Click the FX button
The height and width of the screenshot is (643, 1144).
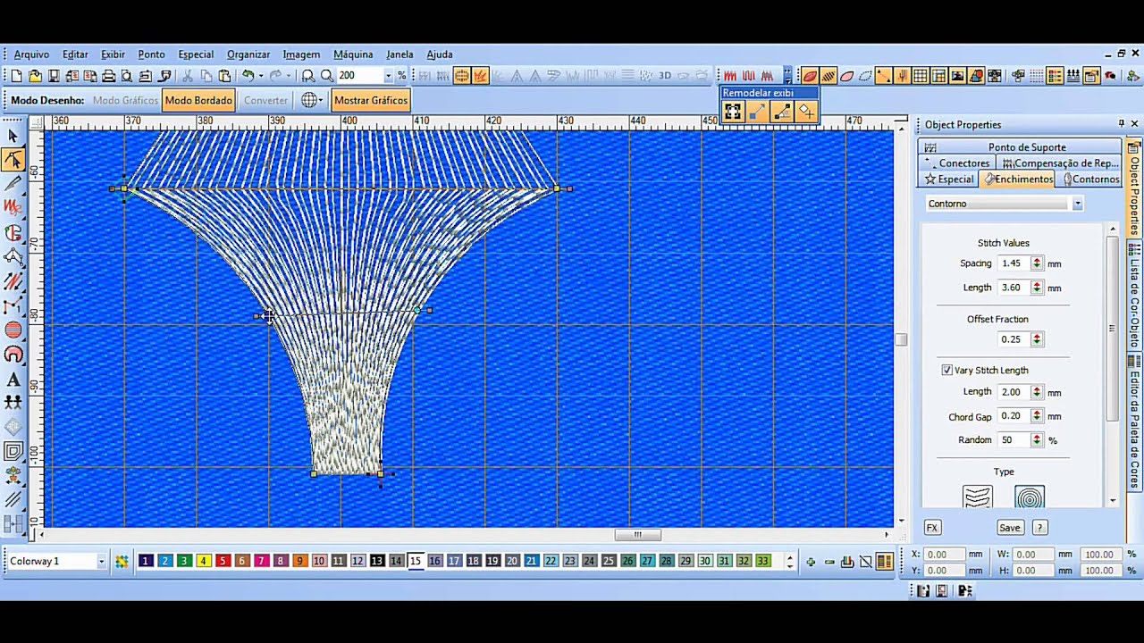(931, 528)
